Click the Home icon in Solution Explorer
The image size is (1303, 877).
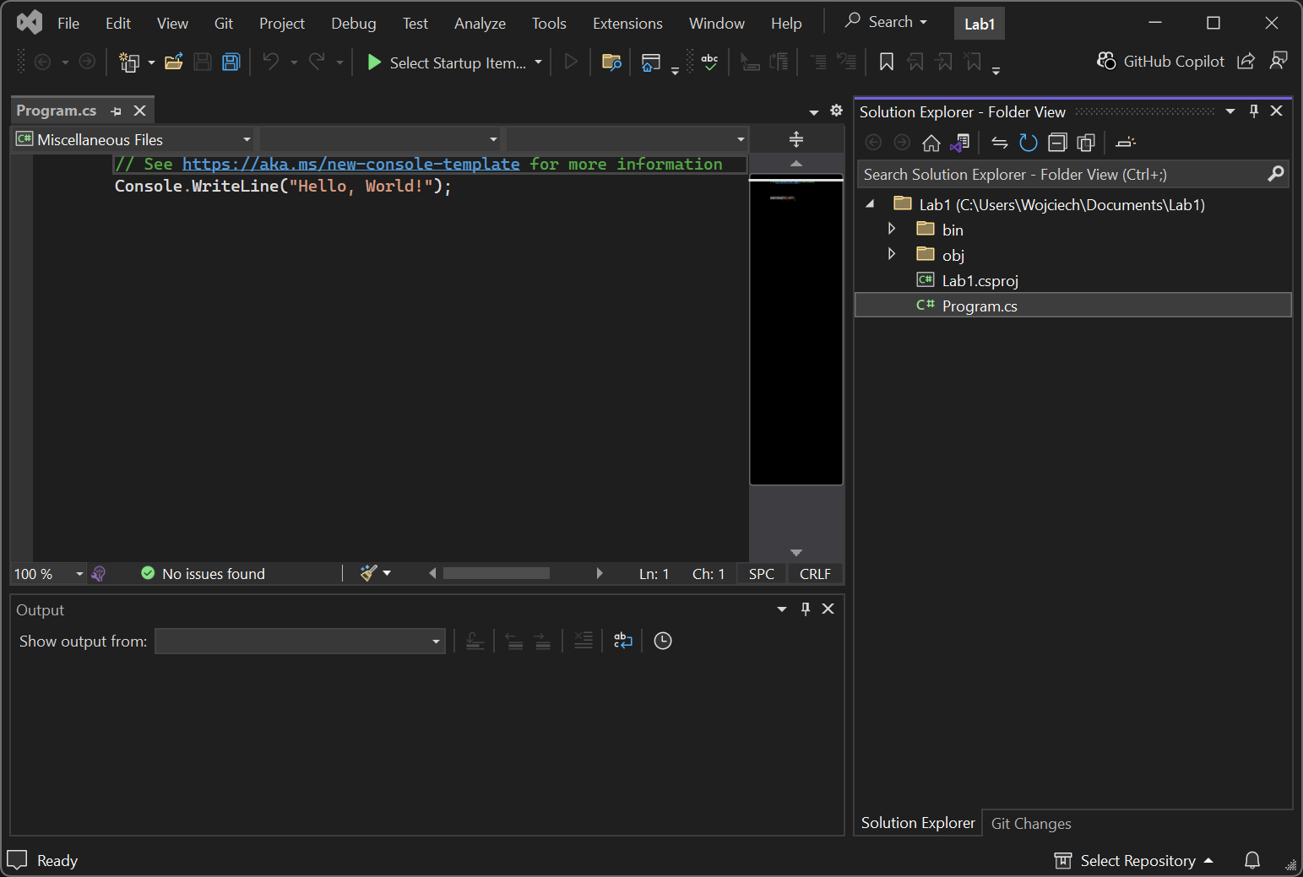point(931,143)
